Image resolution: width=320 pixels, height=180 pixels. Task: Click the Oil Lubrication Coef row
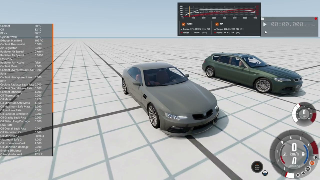(26, 143)
